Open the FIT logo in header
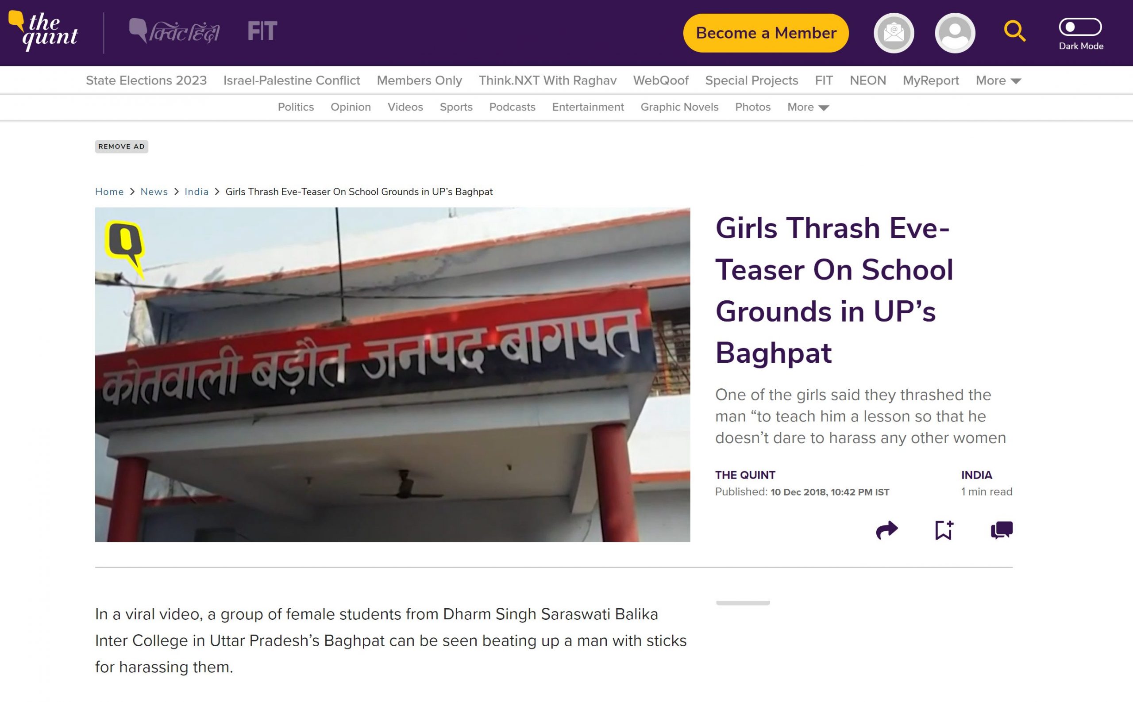This screenshot has height=702, width=1133. 262,31
